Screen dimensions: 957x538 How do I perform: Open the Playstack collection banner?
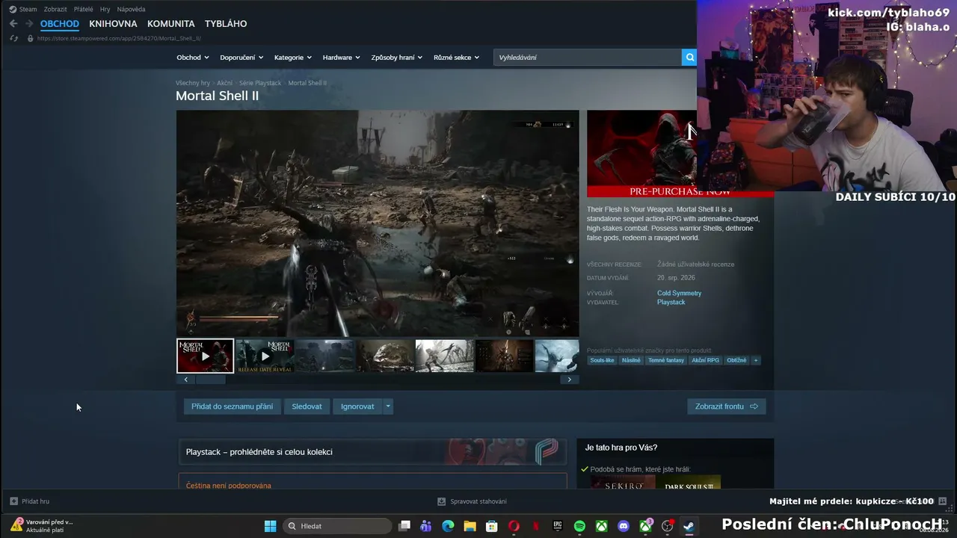click(x=372, y=452)
